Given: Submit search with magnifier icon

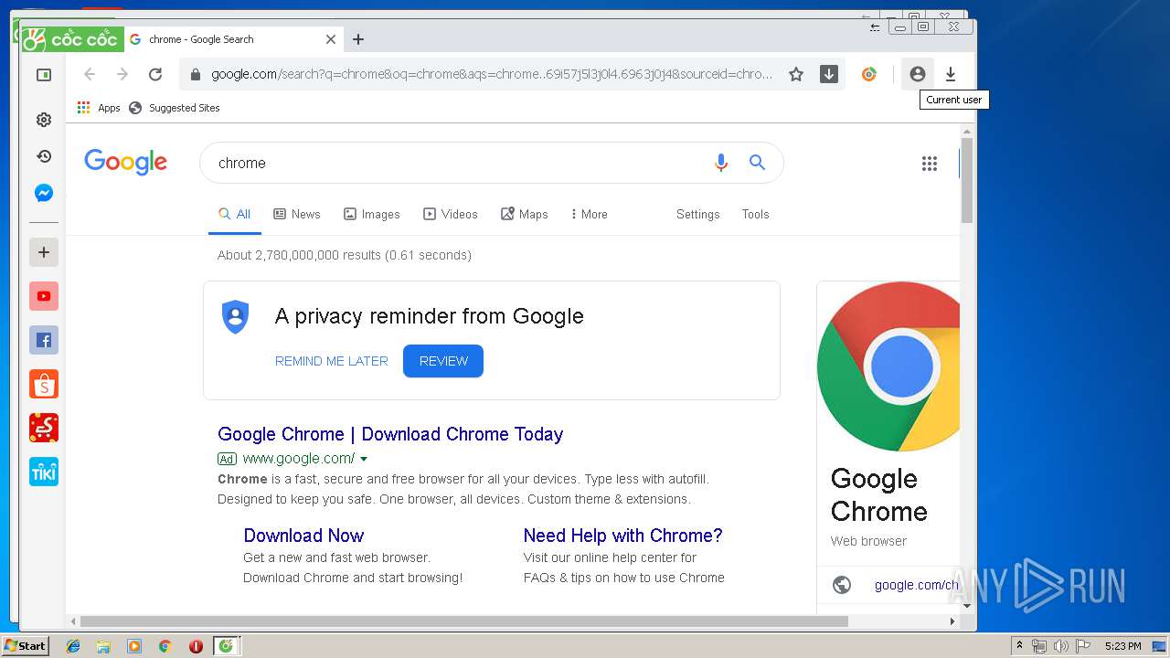Looking at the screenshot, I should tap(757, 163).
